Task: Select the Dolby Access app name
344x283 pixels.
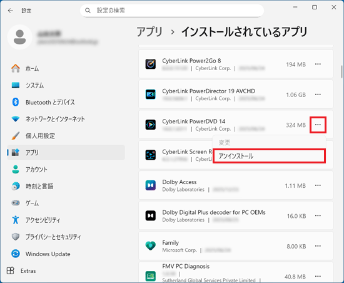Action: [180, 182]
